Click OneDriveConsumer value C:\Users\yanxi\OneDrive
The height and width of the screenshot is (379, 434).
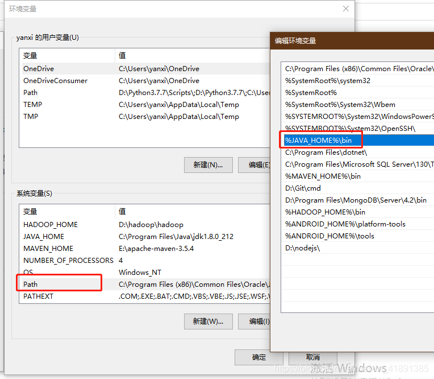click(x=159, y=81)
